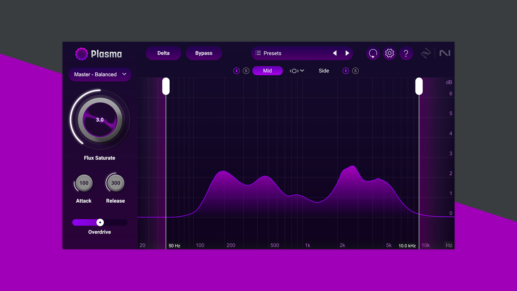Solo the Mid band with its S toggle
This screenshot has height=291, width=517.
pos(246,71)
